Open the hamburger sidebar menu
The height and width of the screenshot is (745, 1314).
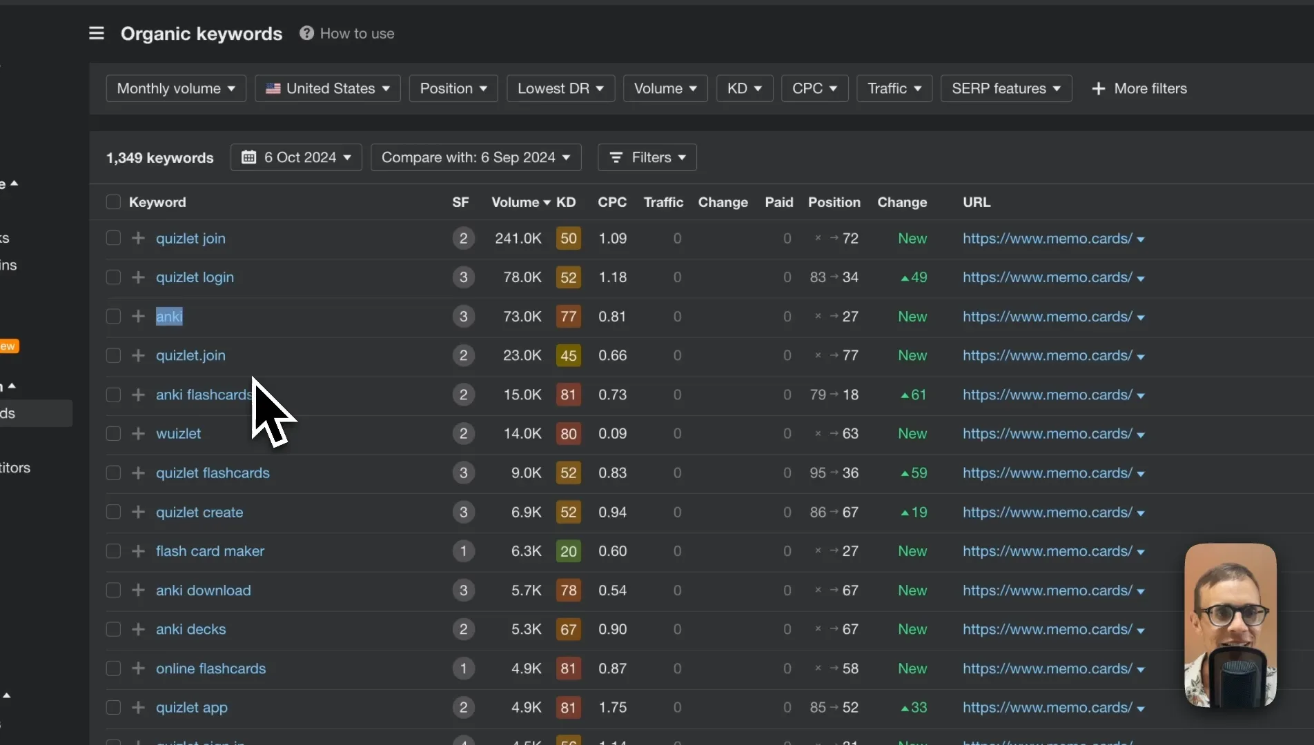click(97, 33)
